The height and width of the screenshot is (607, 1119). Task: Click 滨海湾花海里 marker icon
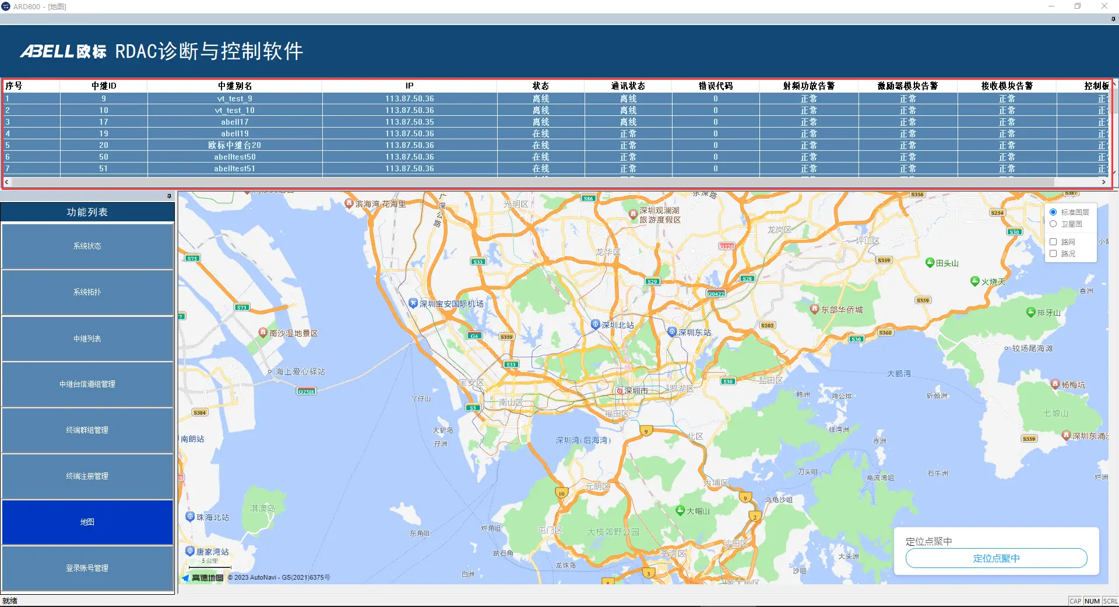pyautogui.click(x=349, y=203)
